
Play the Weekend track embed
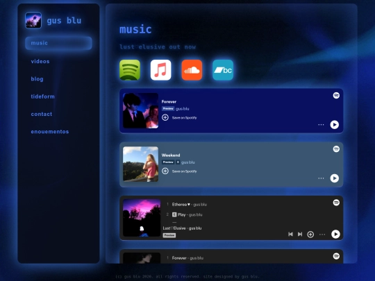(x=334, y=178)
